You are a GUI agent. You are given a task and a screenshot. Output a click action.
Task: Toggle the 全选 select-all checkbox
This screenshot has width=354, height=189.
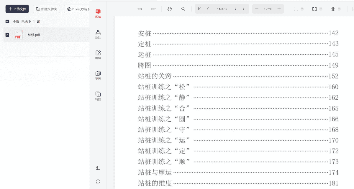click(x=7, y=21)
